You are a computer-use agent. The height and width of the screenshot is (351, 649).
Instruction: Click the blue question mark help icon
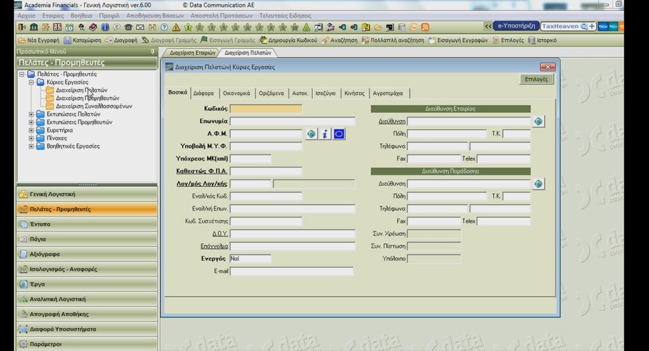pyautogui.click(x=164, y=27)
